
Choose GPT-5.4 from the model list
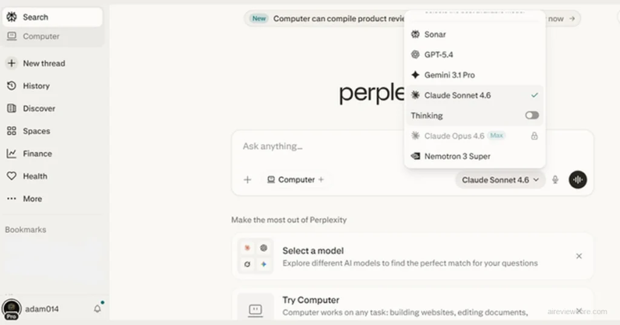point(438,54)
